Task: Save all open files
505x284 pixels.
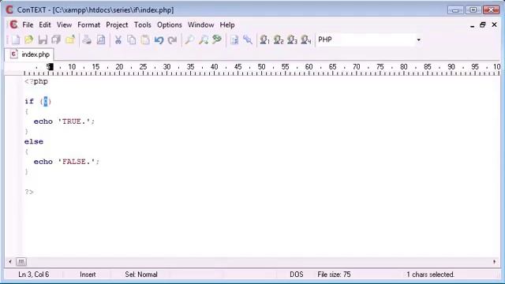Action: click(x=56, y=40)
